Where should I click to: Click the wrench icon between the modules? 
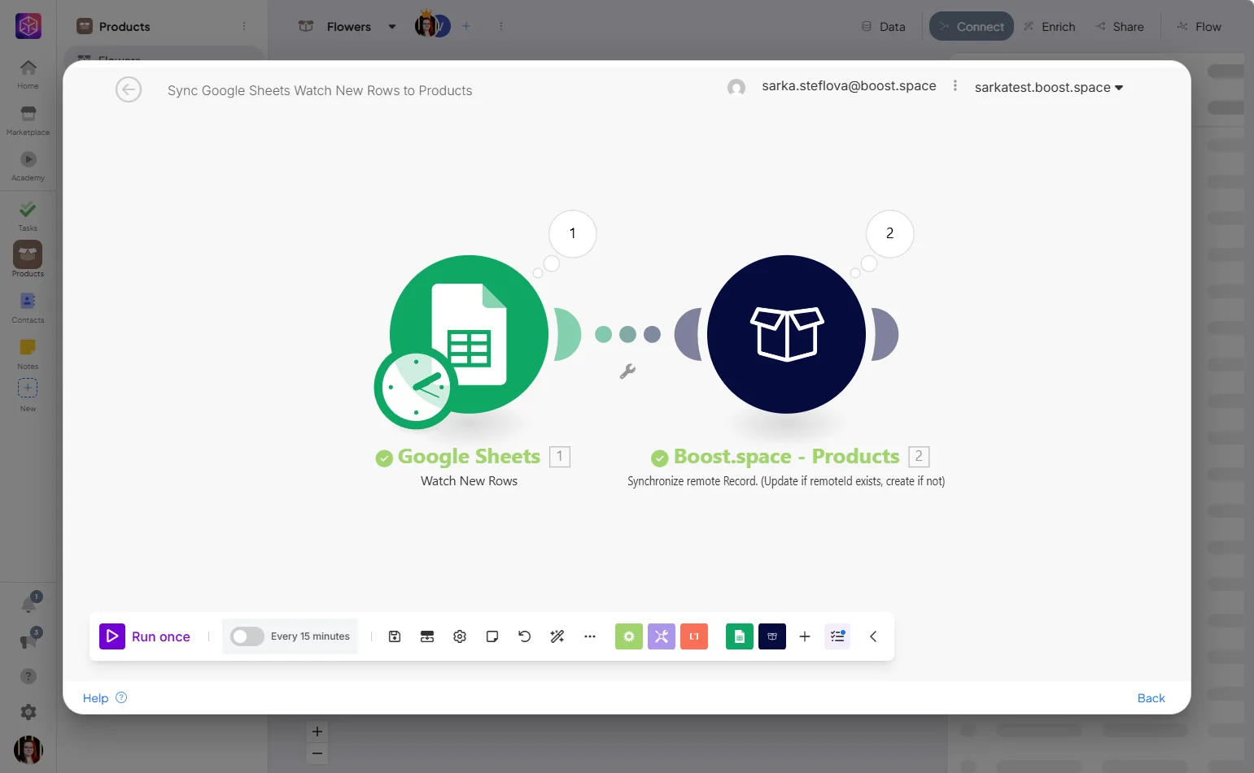(x=627, y=371)
